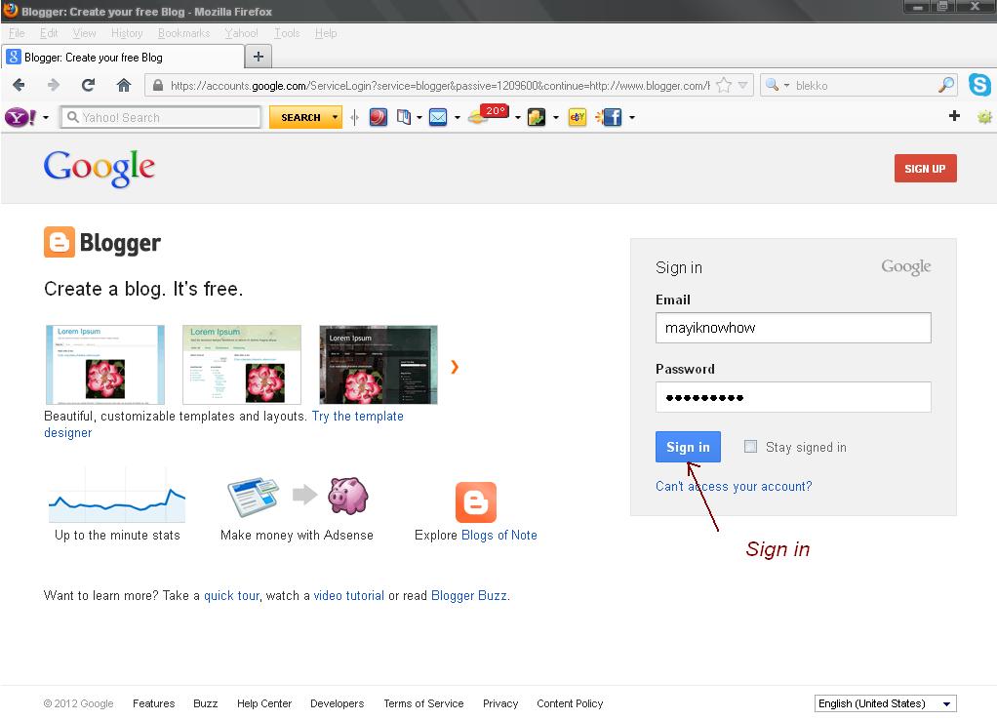Open the URL history dropdown arrow

[742, 85]
